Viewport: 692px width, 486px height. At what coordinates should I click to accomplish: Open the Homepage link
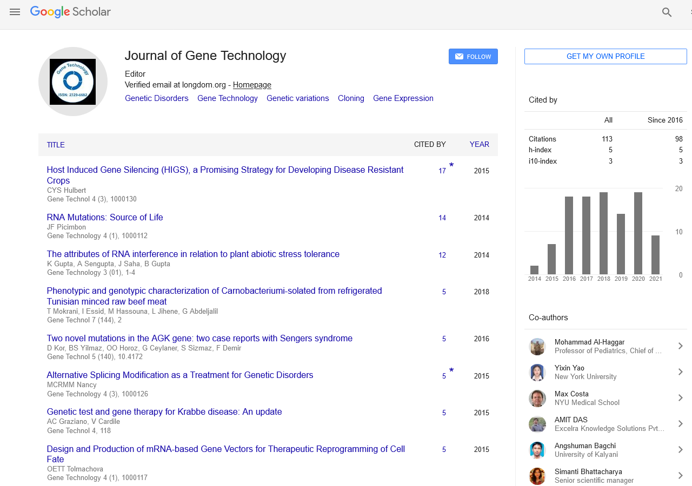tap(252, 85)
